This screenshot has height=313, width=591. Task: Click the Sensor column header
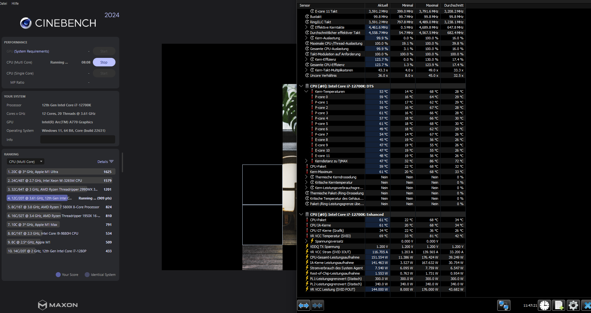[331, 5]
